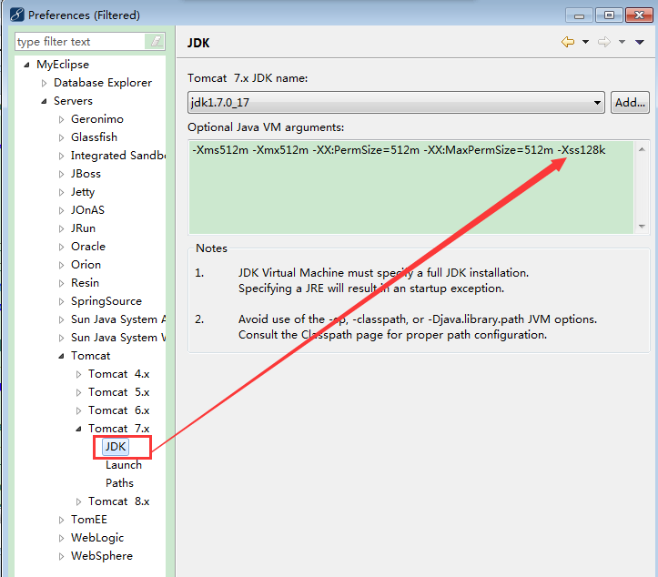Expand the Orion server node
The height and width of the screenshot is (577, 658).
[x=61, y=265]
